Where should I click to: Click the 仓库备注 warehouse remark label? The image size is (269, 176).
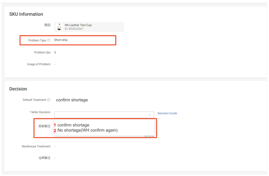point(44,158)
